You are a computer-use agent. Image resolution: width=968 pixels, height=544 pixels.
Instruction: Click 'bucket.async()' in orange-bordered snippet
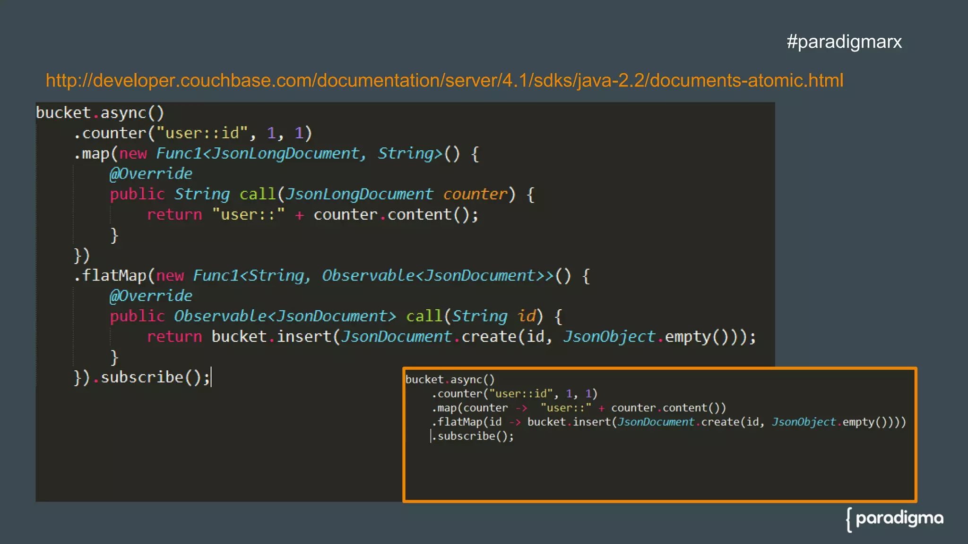(x=450, y=380)
